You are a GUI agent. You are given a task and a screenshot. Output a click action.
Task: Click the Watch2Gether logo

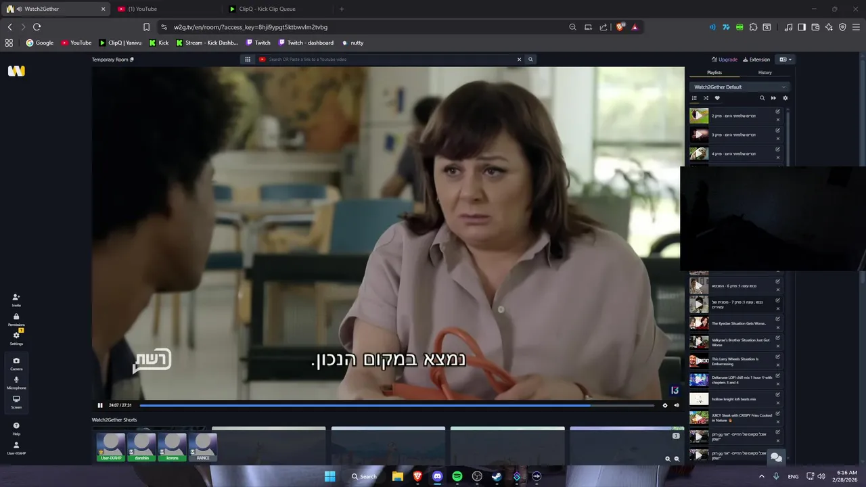coord(16,71)
